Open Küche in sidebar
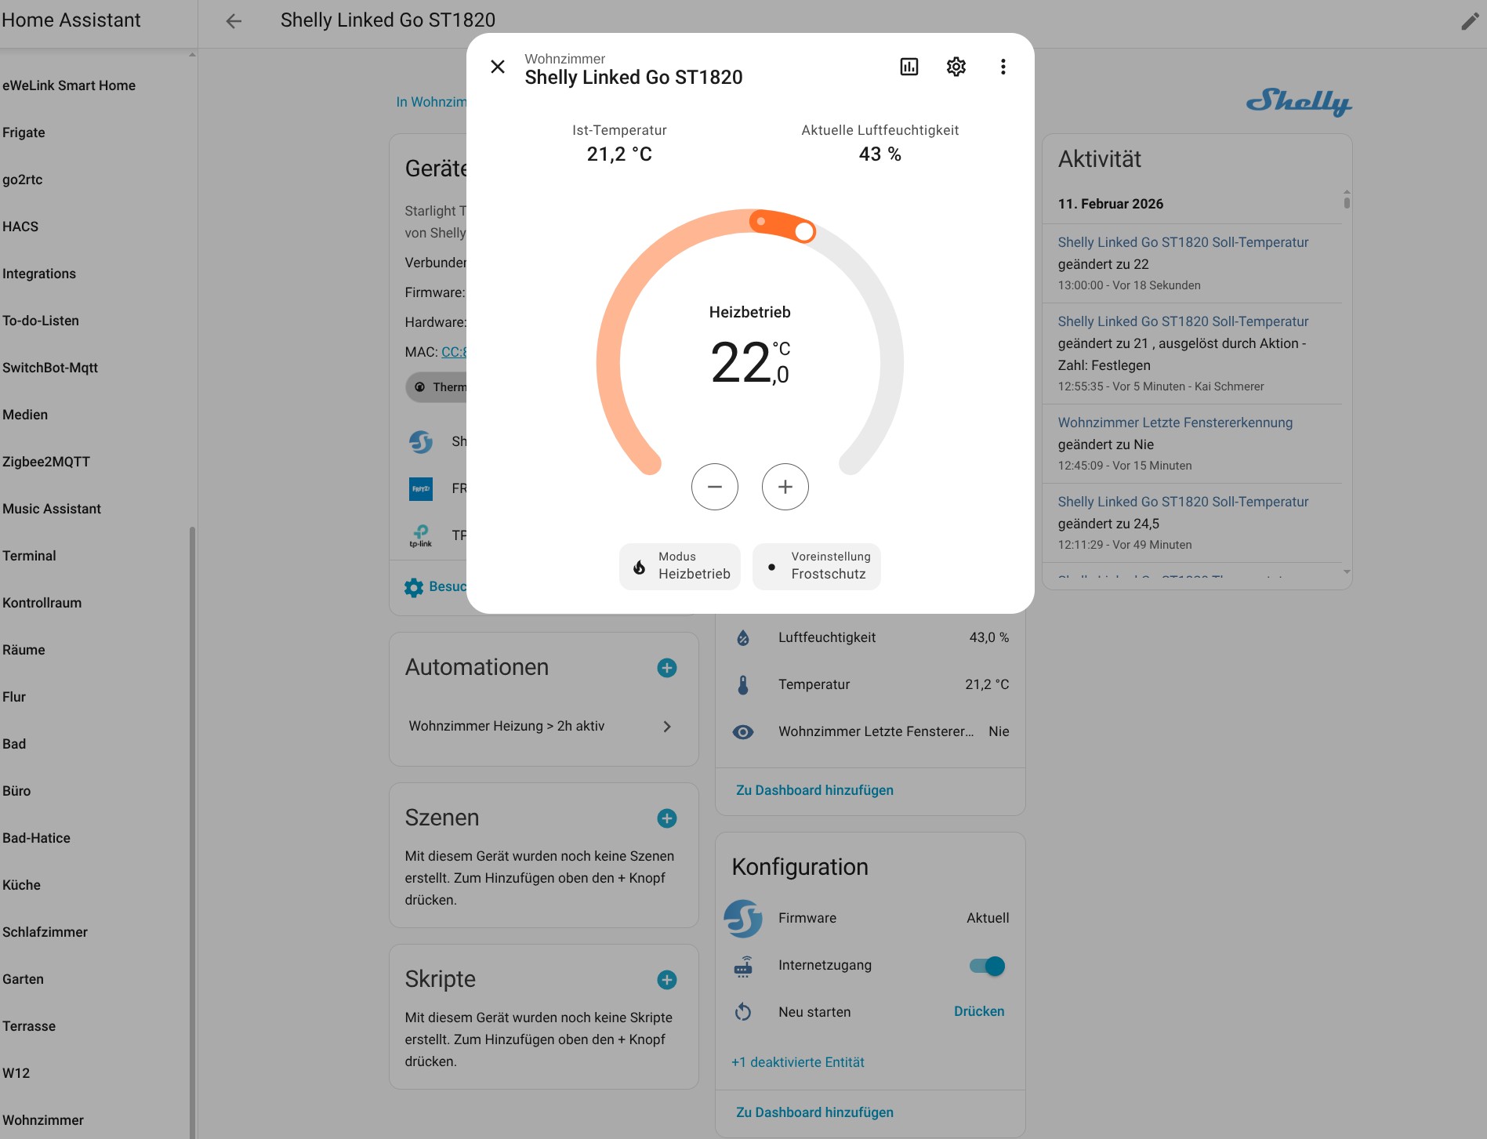This screenshot has height=1139, width=1487. tap(21, 885)
